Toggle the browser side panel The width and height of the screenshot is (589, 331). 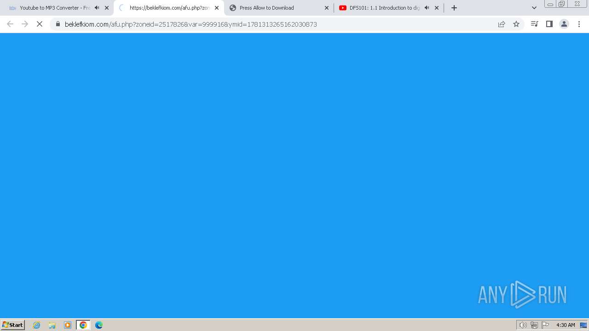549,24
